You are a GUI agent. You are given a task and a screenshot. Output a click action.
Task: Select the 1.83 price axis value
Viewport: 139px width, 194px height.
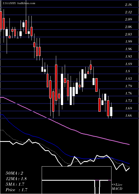click(x=128, y=79)
